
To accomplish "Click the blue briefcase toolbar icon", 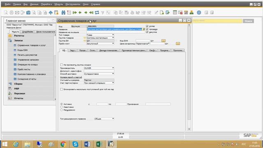I will click(28, 13).
